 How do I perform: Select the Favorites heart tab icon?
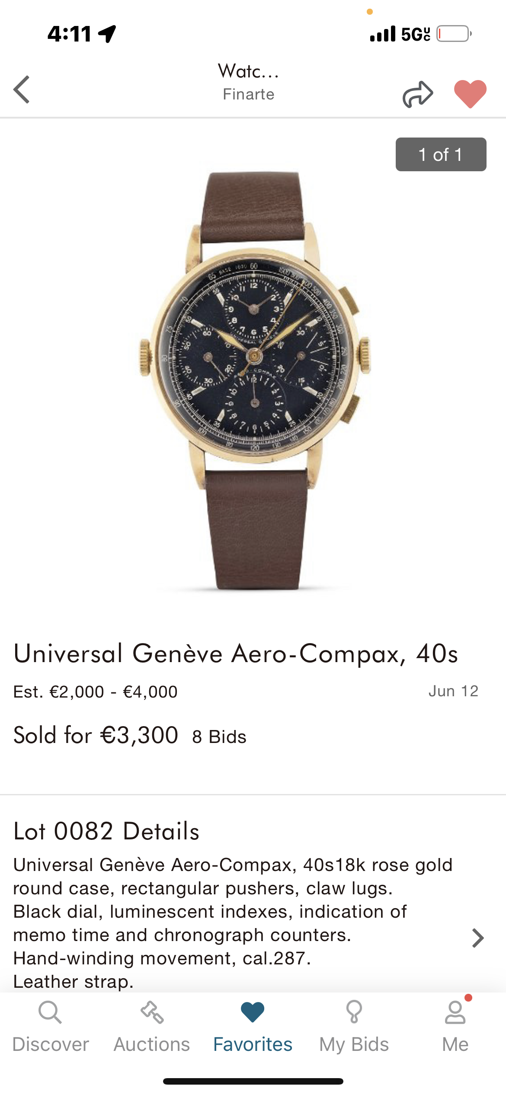pyautogui.click(x=253, y=1012)
